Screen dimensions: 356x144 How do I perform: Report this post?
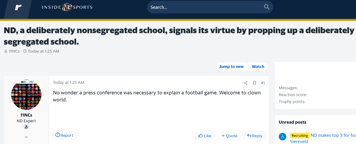(64, 135)
